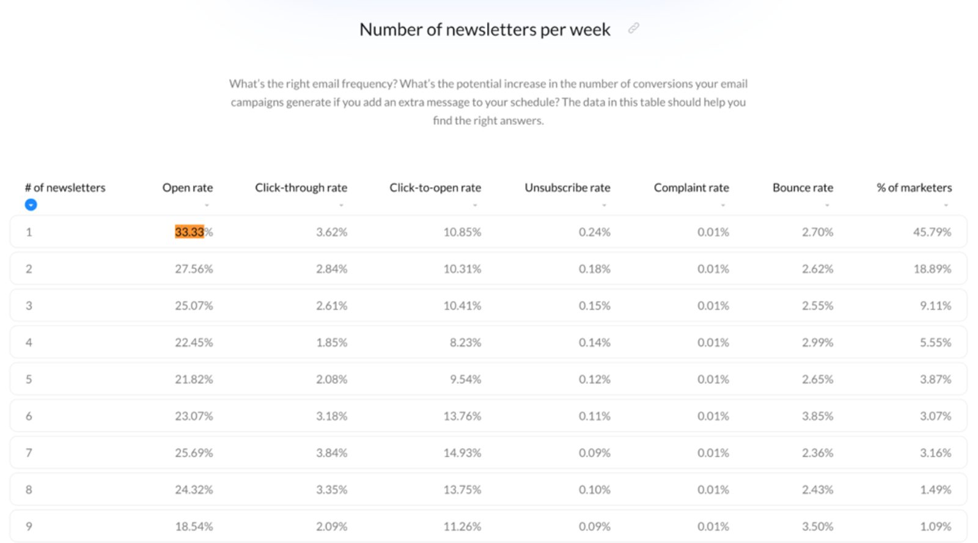Select the row for 4 newsletters
The width and height of the screenshot is (978, 543).
[488, 342]
